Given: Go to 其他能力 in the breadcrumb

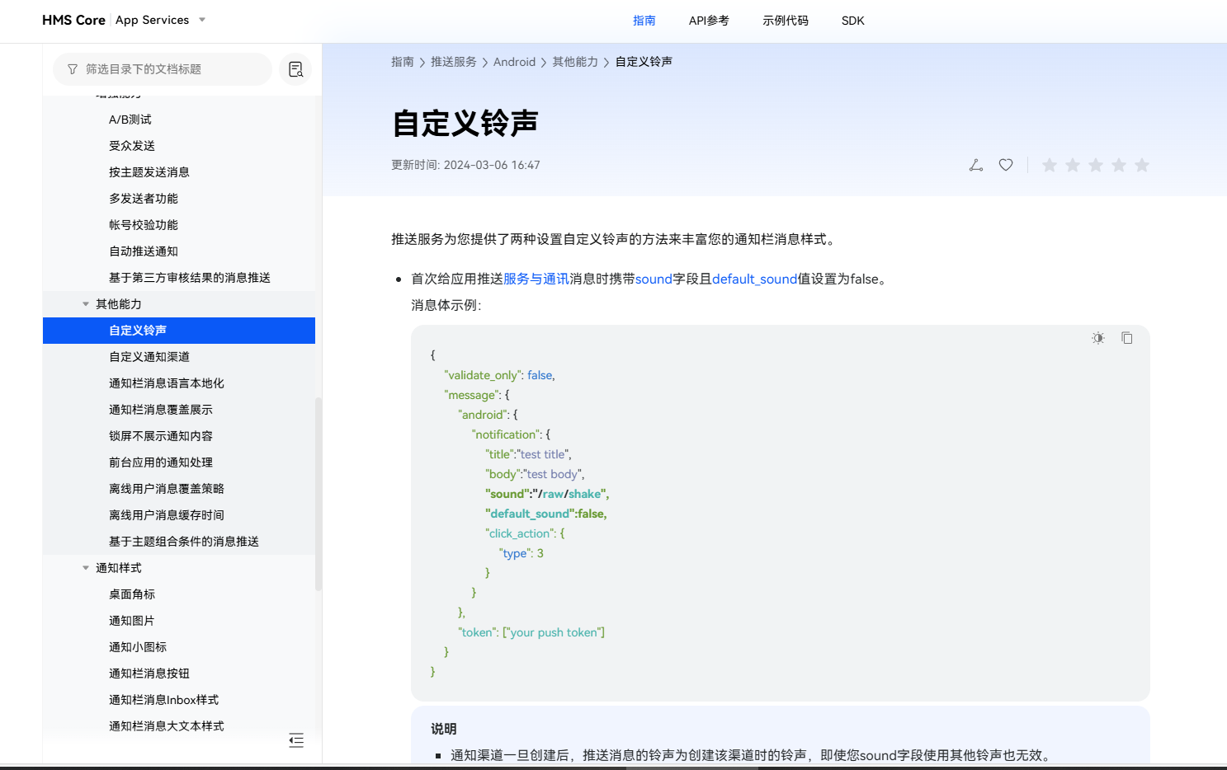Looking at the screenshot, I should pos(575,62).
